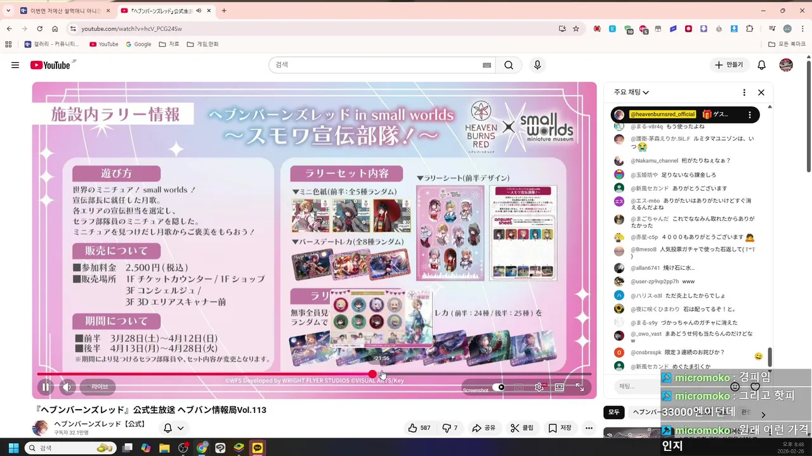Close the live chat panel
This screenshot has width=812, height=456.
[x=761, y=92]
